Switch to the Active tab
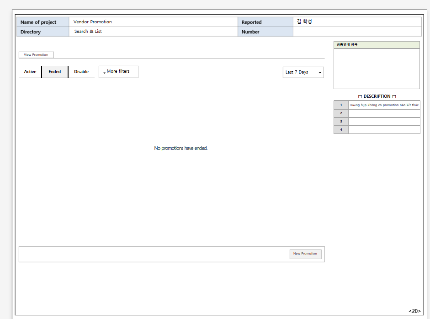The width and height of the screenshot is (430, 319). (x=30, y=72)
